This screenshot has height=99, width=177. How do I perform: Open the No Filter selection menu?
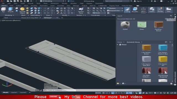(135, 10)
